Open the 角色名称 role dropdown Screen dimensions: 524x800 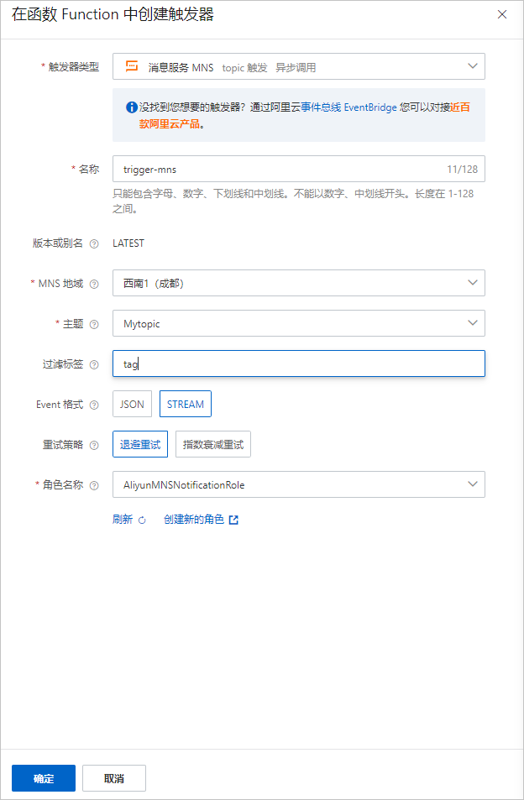pyautogui.click(x=298, y=484)
